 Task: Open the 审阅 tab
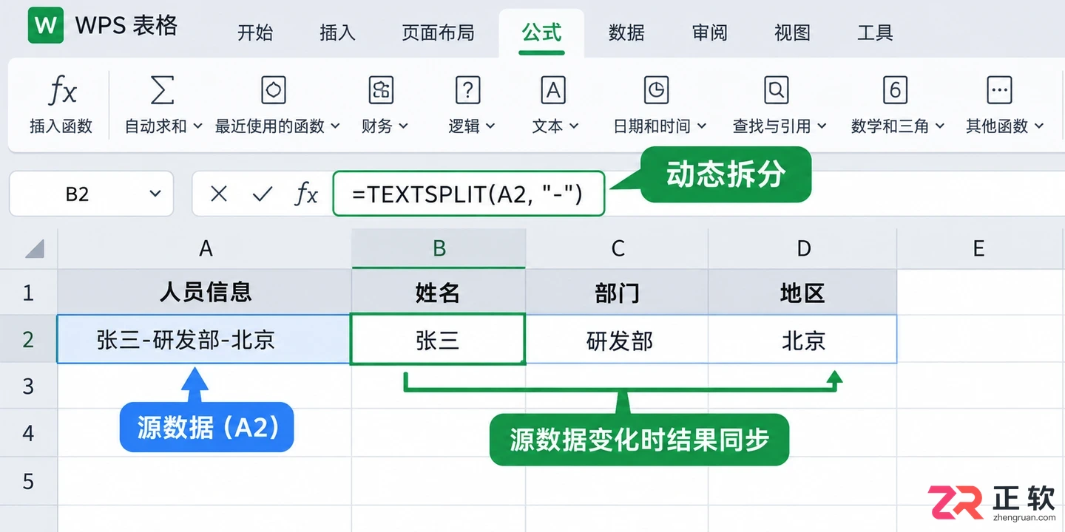click(710, 33)
